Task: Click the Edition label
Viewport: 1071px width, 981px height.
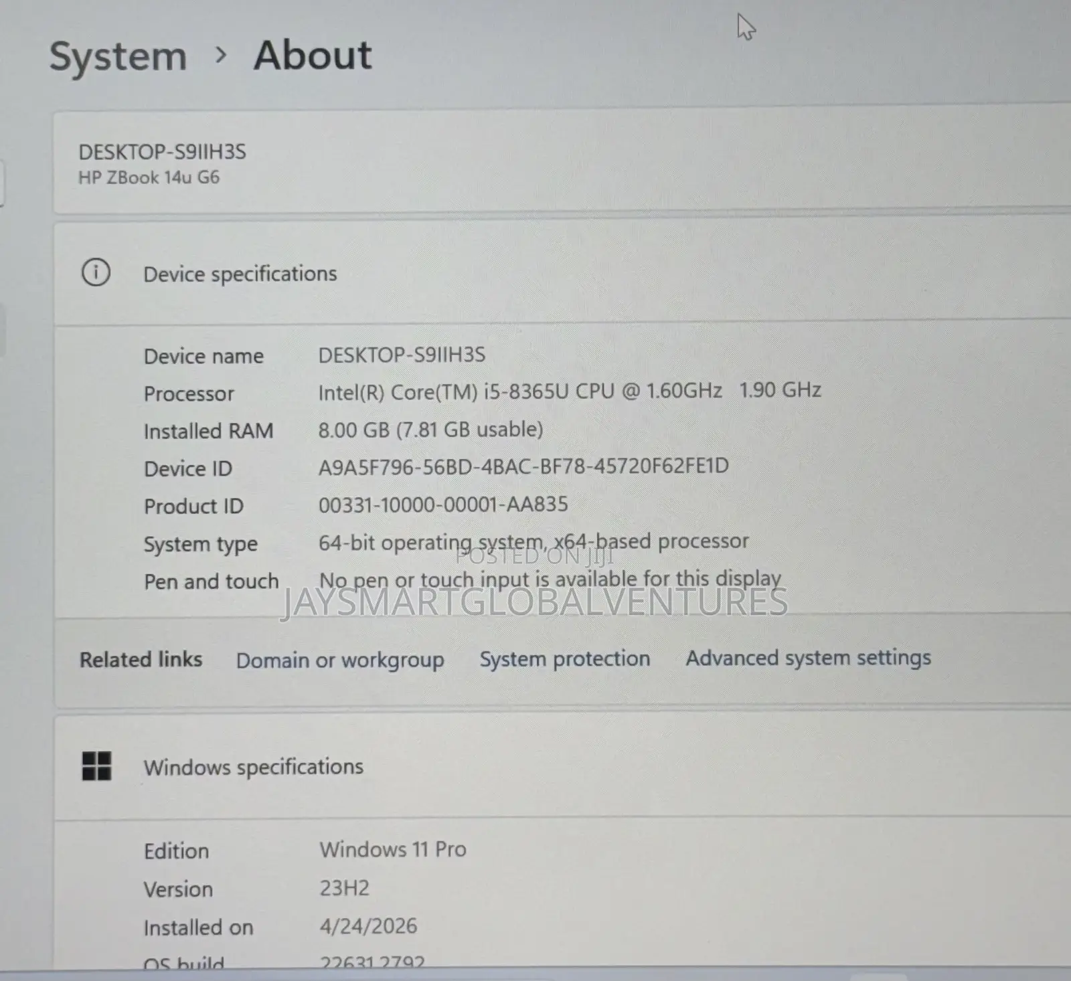Action: click(176, 851)
